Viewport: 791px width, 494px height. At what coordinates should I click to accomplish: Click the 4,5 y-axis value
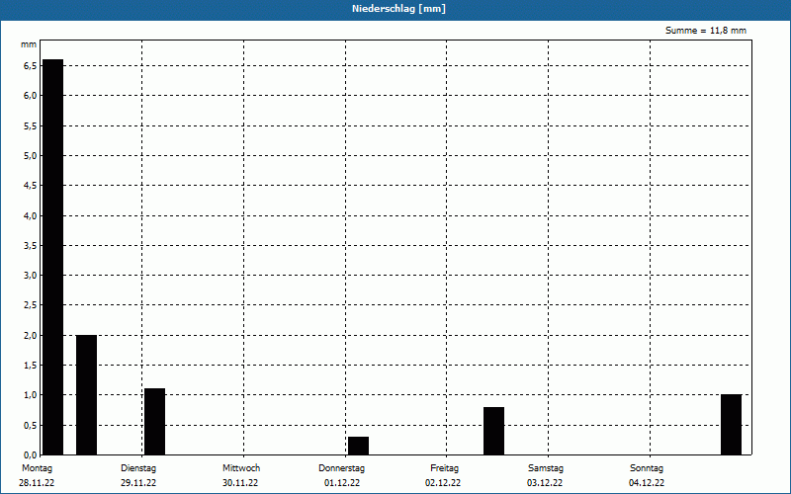(30, 186)
